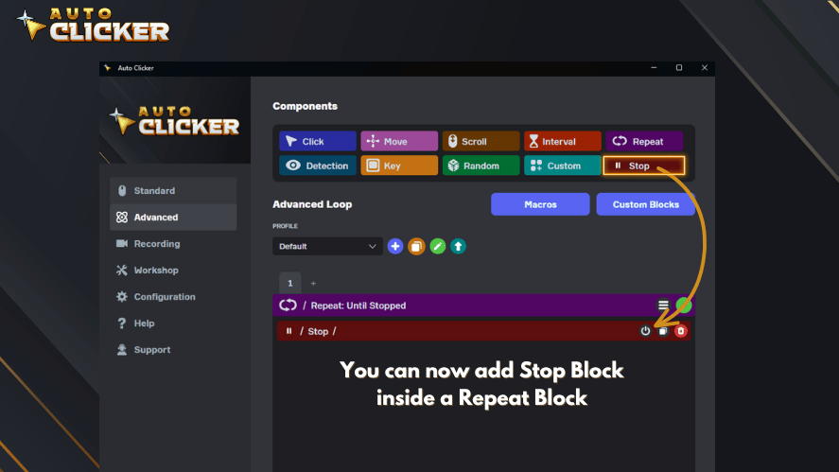The width and height of the screenshot is (839, 472).
Task: Delete the Stop block
Action: tap(681, 331)
